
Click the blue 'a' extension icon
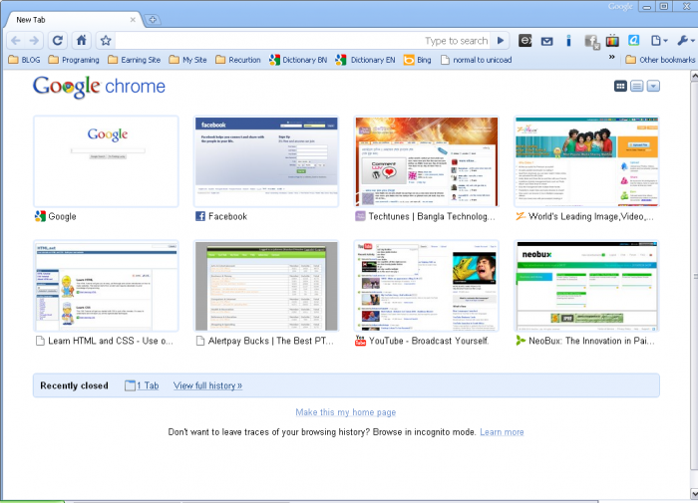(x=634, y=41)
